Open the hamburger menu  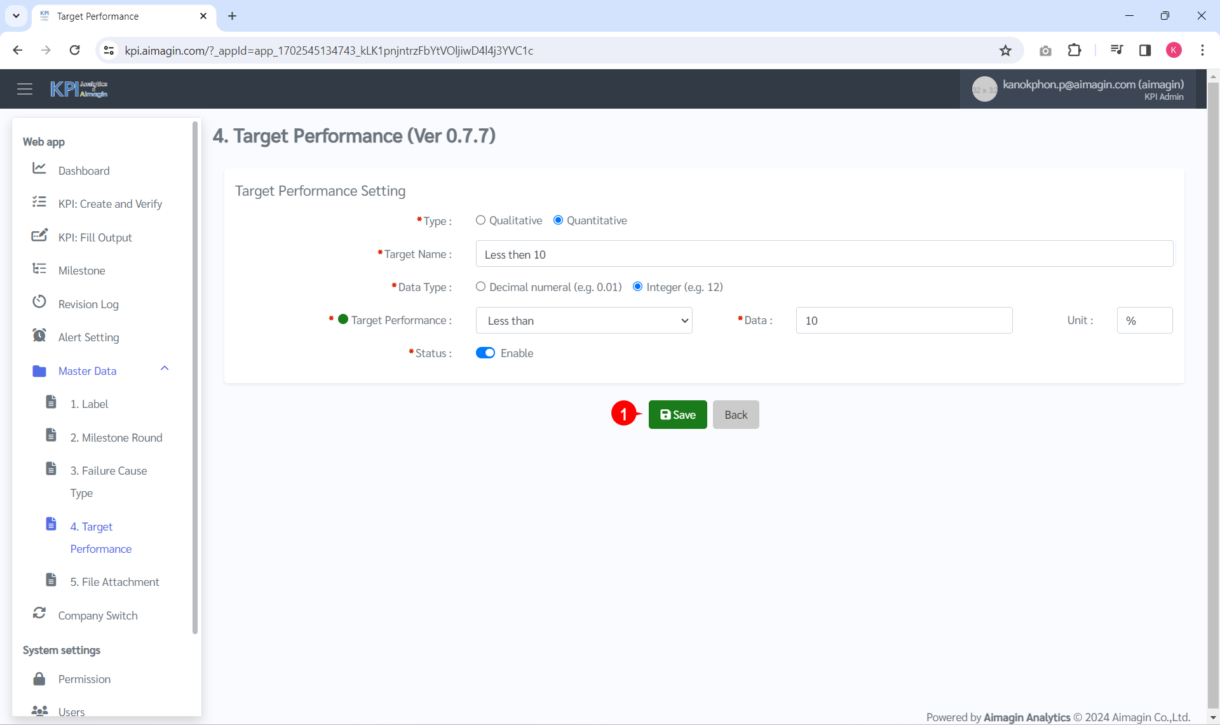click(x=25, y=88)
